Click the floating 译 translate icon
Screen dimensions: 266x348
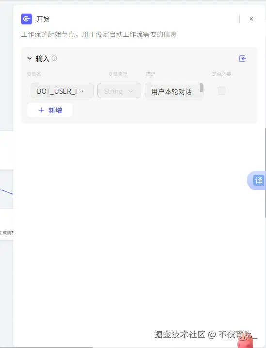click(x=258, y=180)
